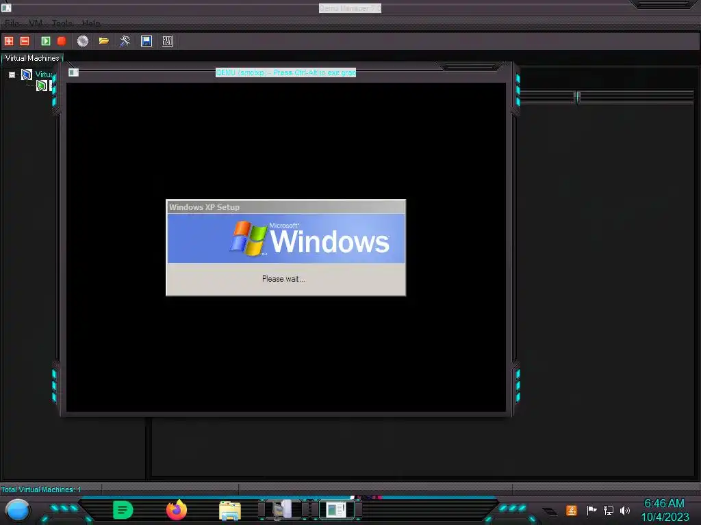Click the 'Please wait...' text in Setup
Image resolution: width=701 pixels, height=525 pixels.
pos(283,279)
